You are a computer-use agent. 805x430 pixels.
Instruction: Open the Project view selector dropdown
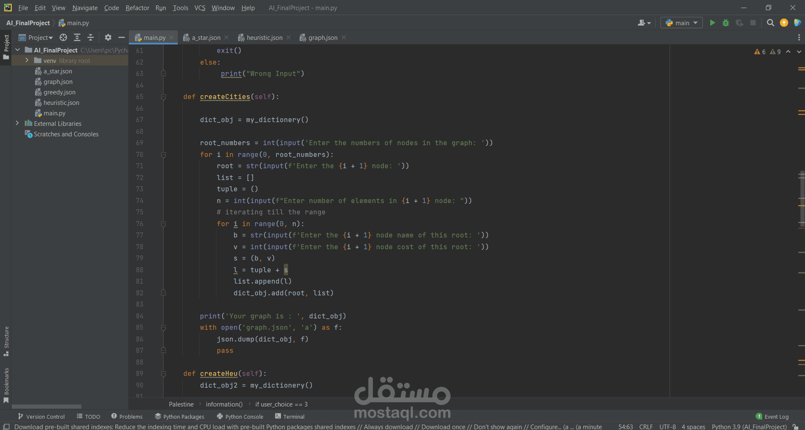[36, 37]
